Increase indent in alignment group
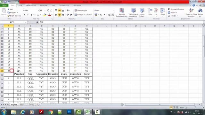This screenshot has width=205, height=115. [71, 15]
